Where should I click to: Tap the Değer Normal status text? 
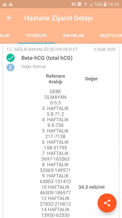33,66
